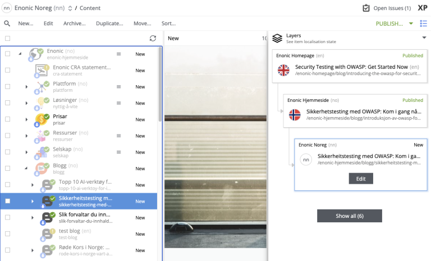Click the Prisar dollar coin icon

pos(42,119)
